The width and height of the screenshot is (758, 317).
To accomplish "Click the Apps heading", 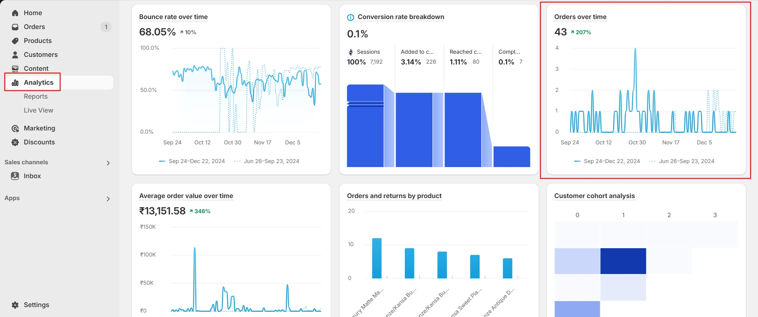I will click(x=12, y=198).
